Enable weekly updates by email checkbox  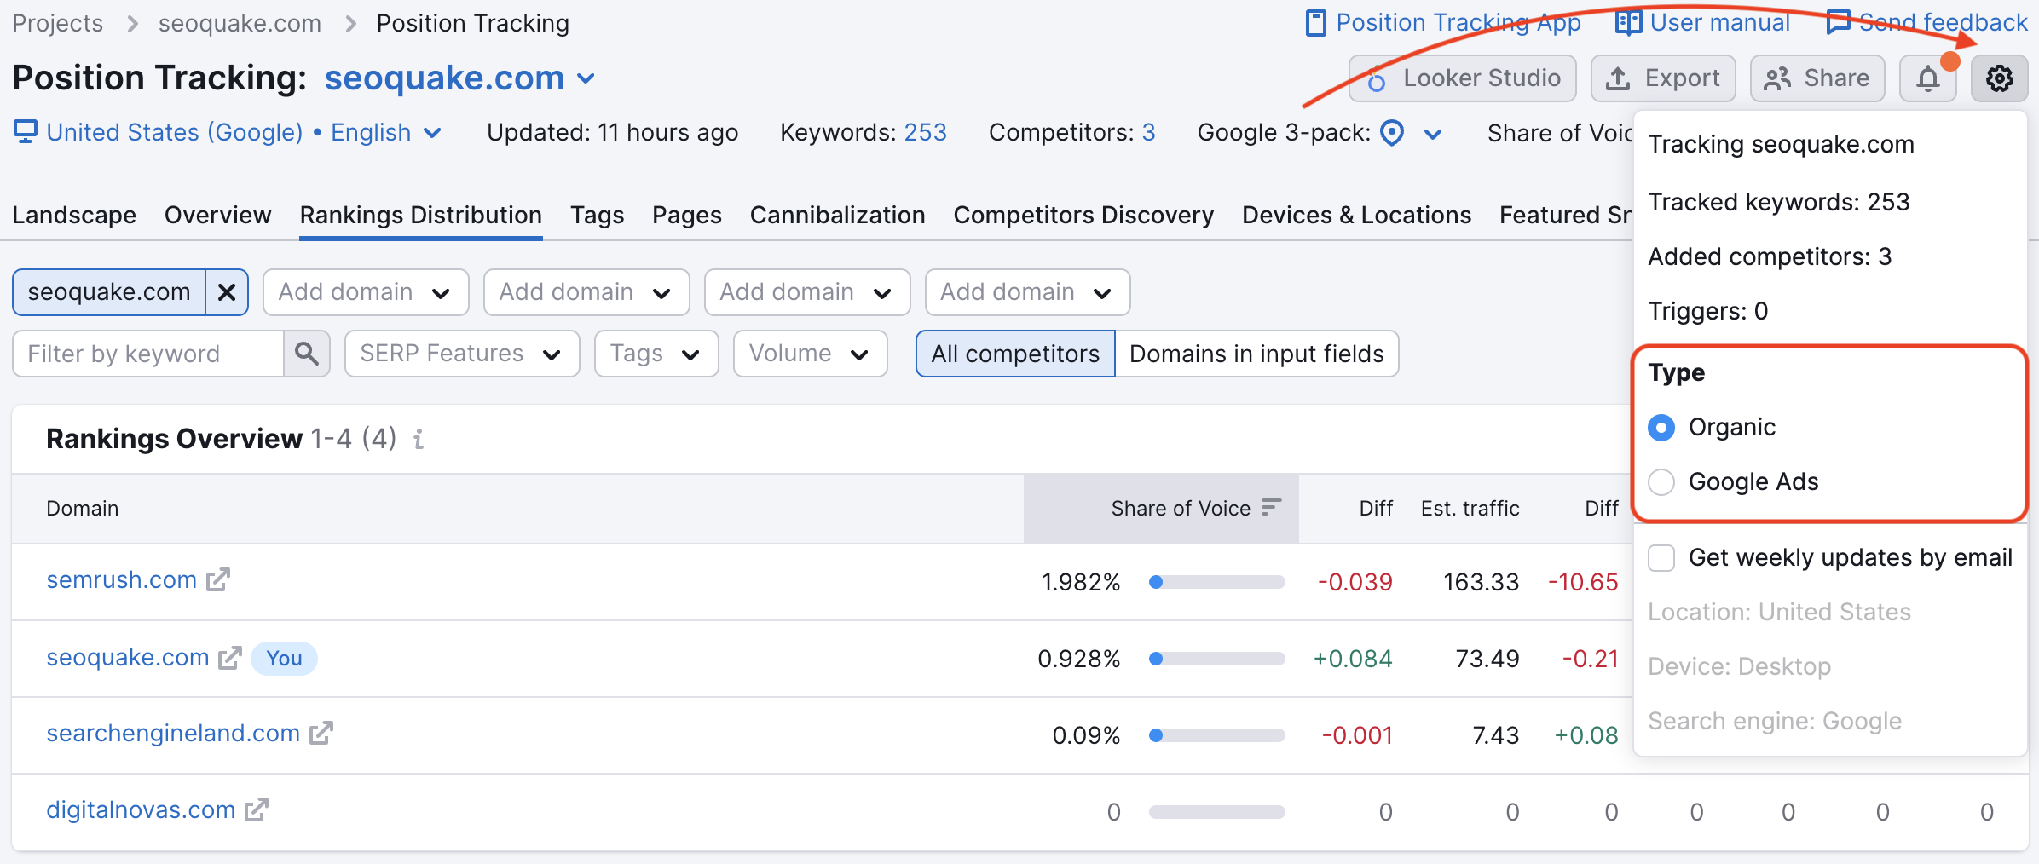coord(1661,558)
